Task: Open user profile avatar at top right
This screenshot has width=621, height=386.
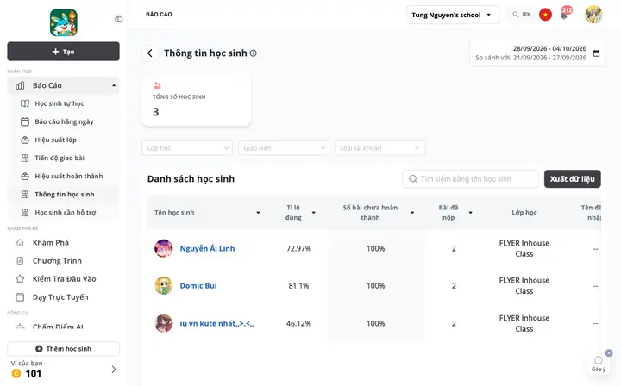Action: click(x=593, y=15)
